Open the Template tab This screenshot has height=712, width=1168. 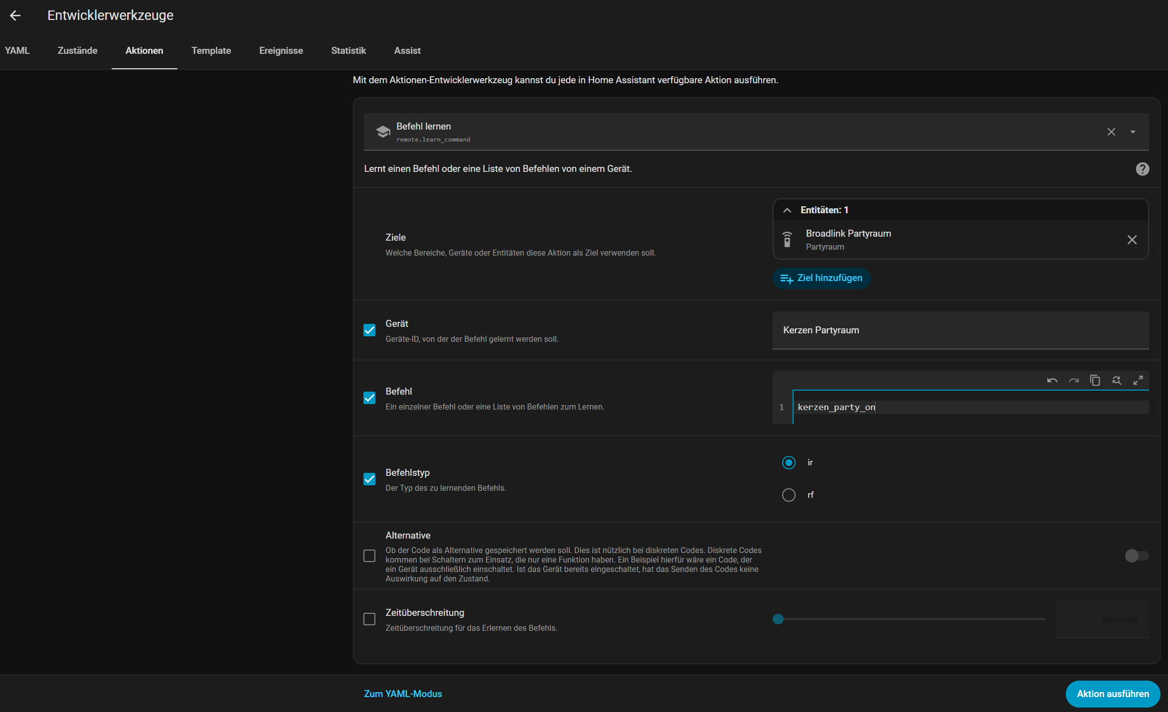211,51
